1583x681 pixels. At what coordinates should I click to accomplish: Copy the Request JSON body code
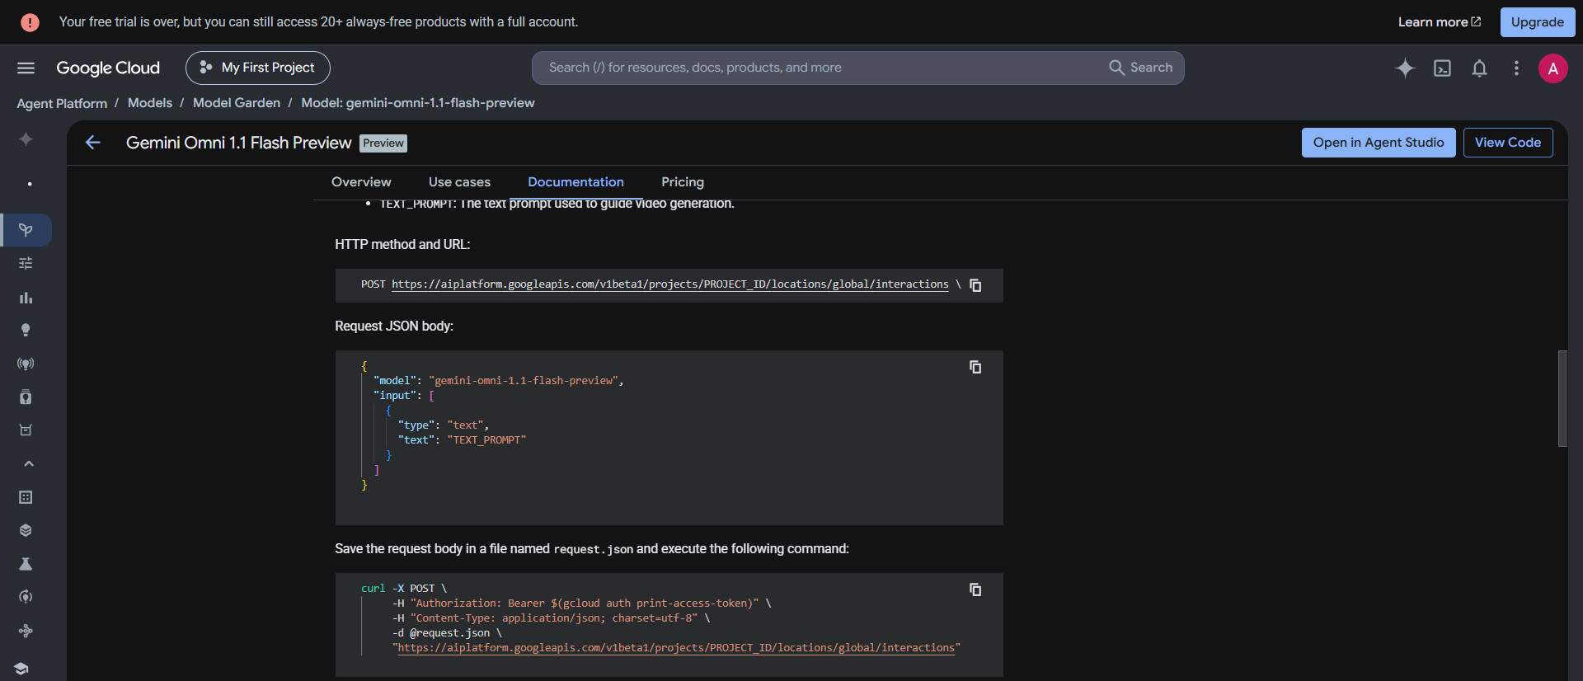[975, 367]
